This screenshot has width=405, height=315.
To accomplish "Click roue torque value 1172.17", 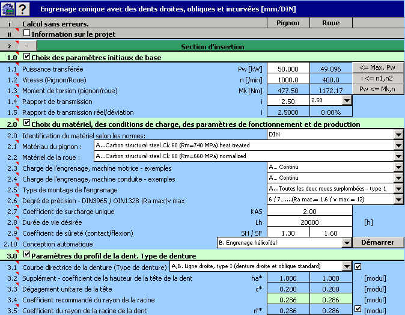I will coord(331,90).
